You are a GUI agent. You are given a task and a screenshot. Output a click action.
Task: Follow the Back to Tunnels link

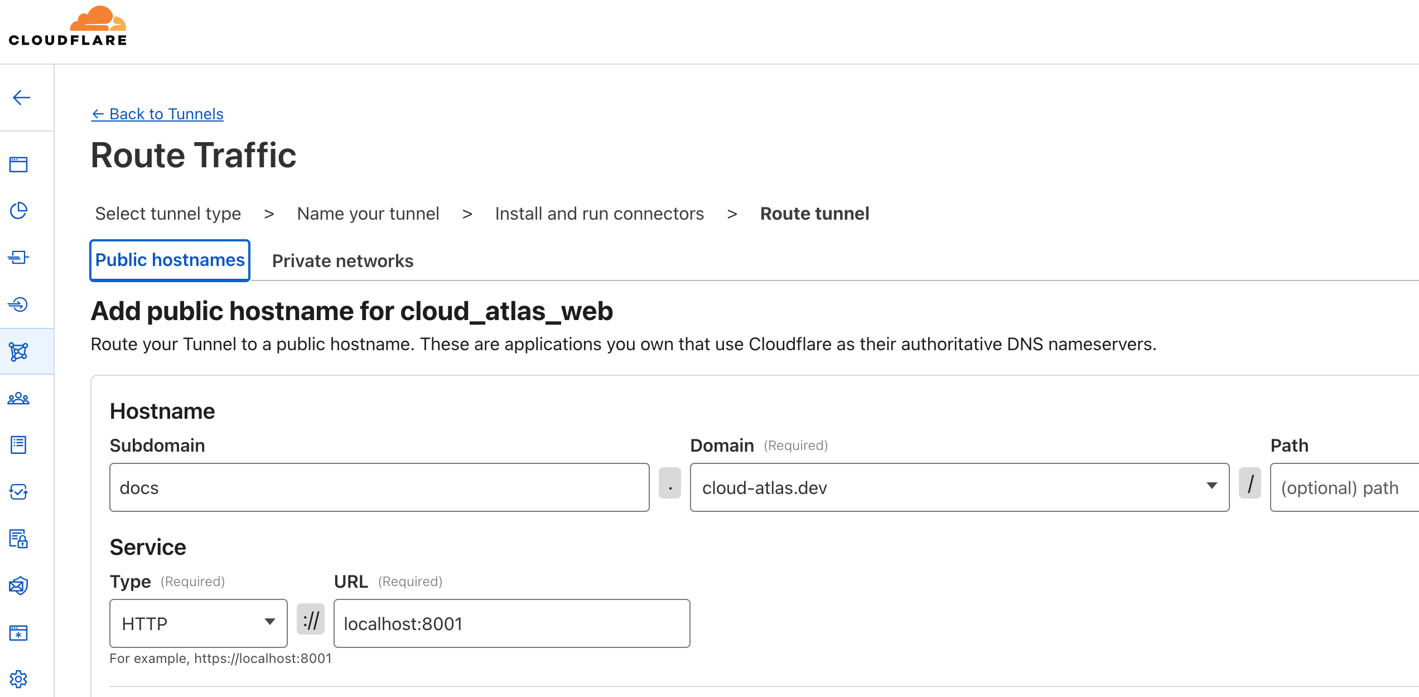[x=157, y=114]
